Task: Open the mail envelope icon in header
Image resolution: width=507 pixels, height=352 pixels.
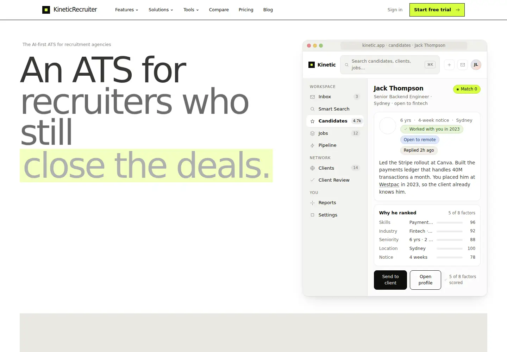Action: pyautogui.click(x=463, y=65)
